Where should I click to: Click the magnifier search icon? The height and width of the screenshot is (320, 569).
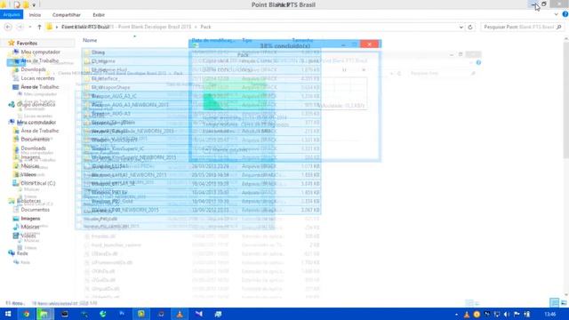click(559, 27)
